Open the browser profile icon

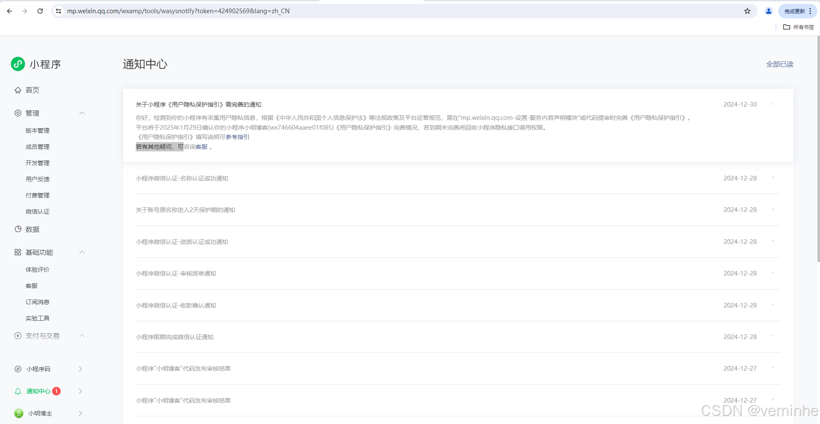click(769, 11)
